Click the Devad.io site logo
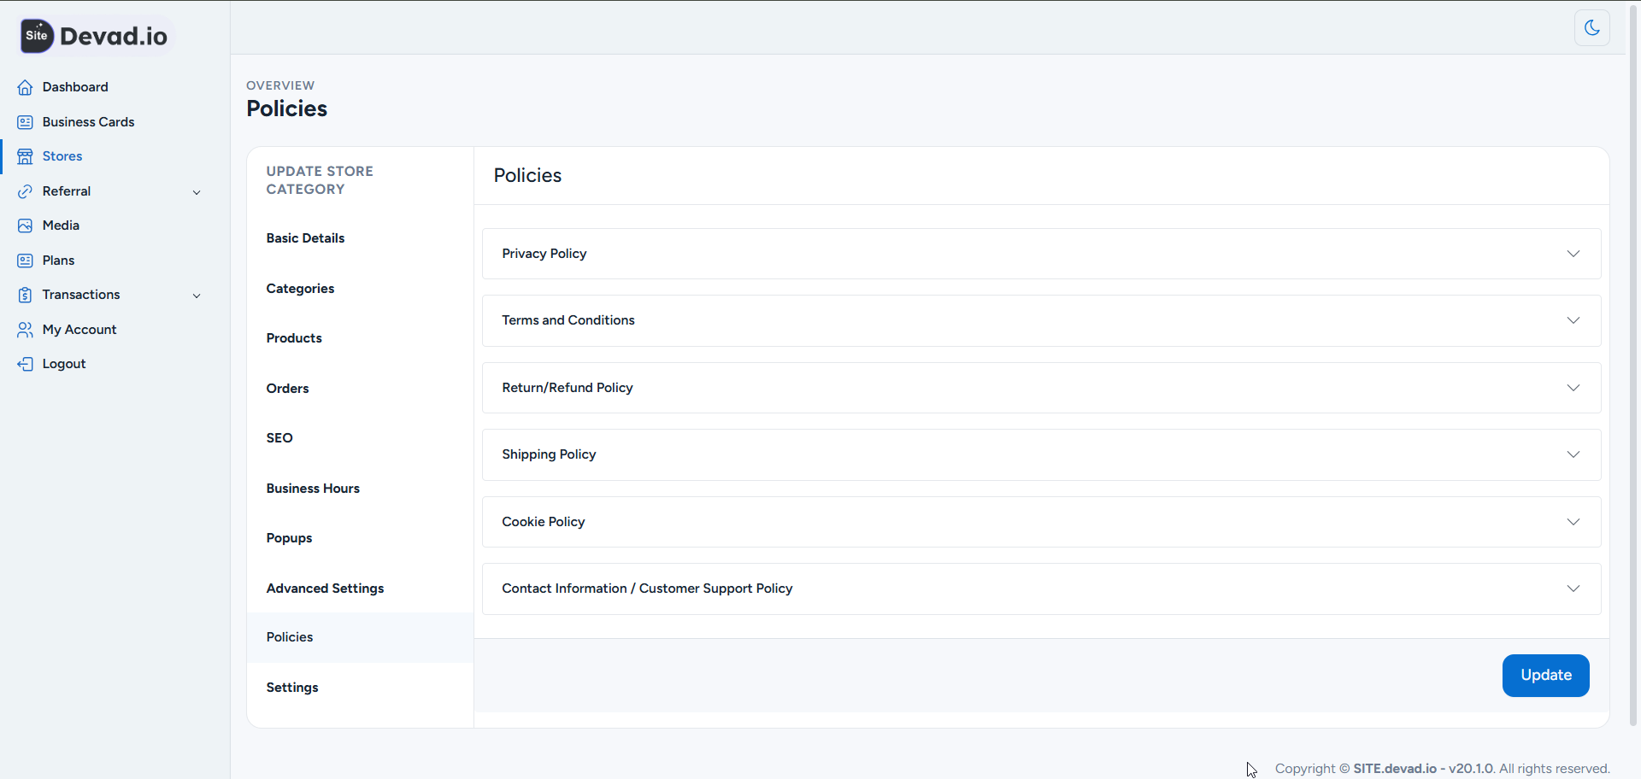1641x779 pixels. 96,36
